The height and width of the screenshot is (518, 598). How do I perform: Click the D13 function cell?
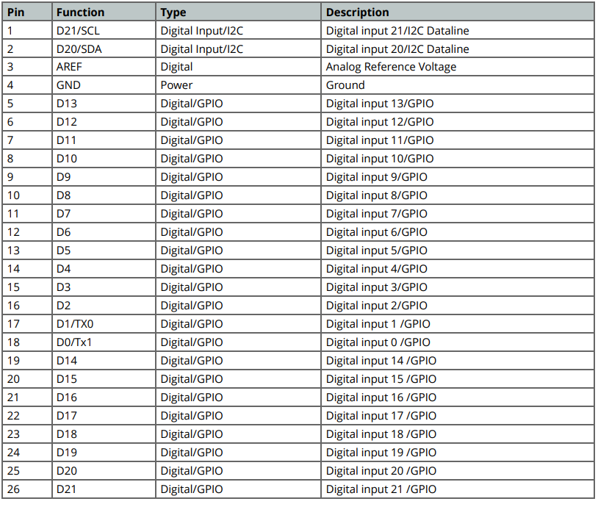click(x=104, y=104)
